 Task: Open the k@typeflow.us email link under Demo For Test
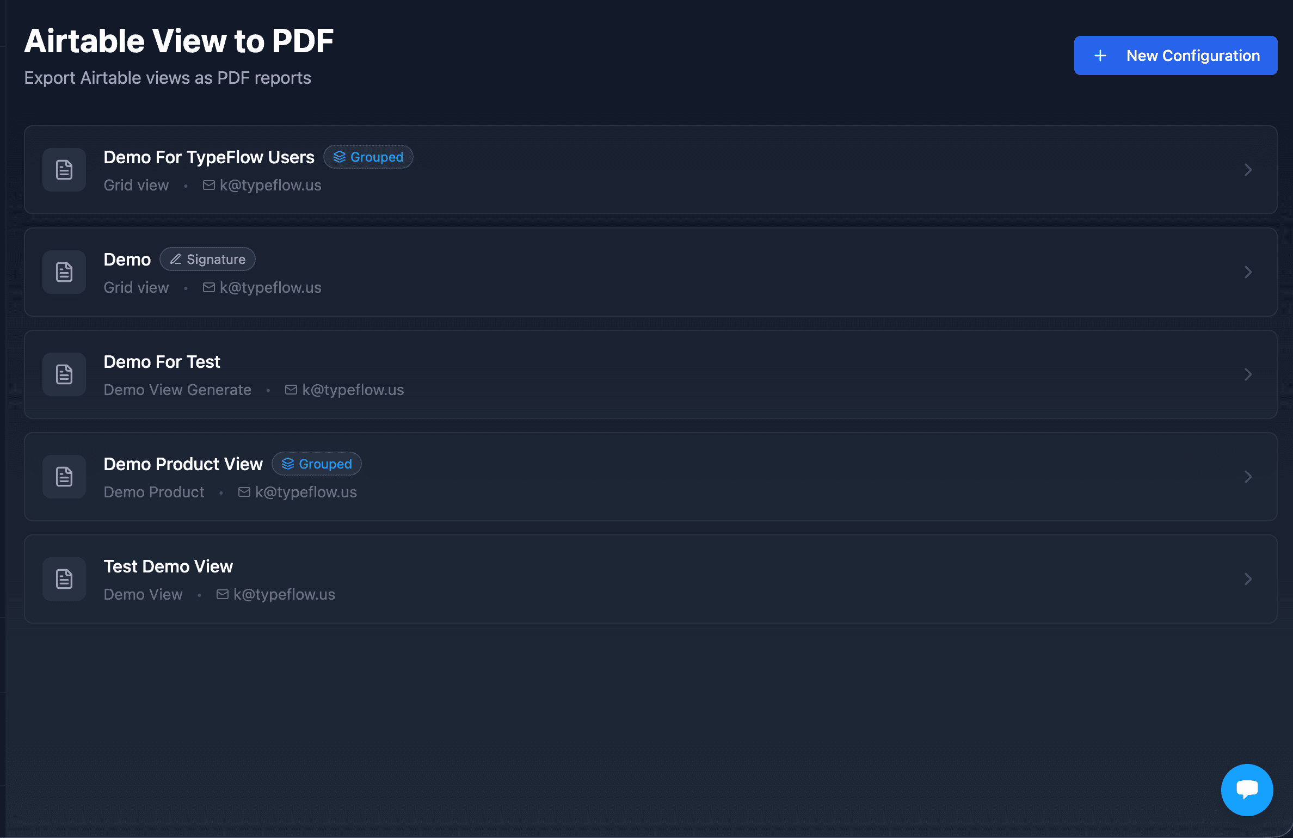point(353,389)
